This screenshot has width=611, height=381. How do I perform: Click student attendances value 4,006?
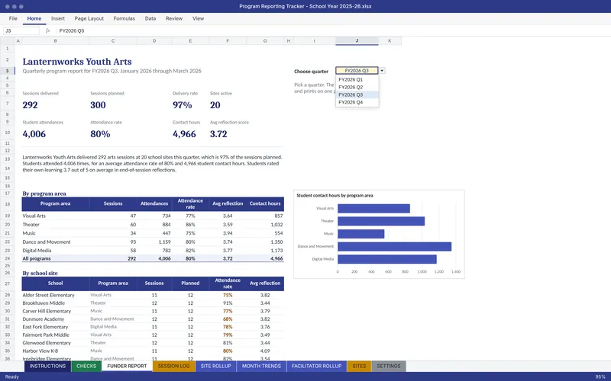[x=34, y=134]
